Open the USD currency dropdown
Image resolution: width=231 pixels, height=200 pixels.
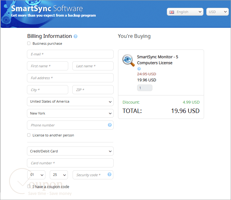point(218,12)
